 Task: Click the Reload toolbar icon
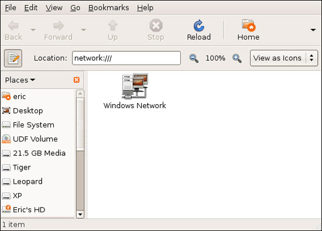[x=199, y=26]
